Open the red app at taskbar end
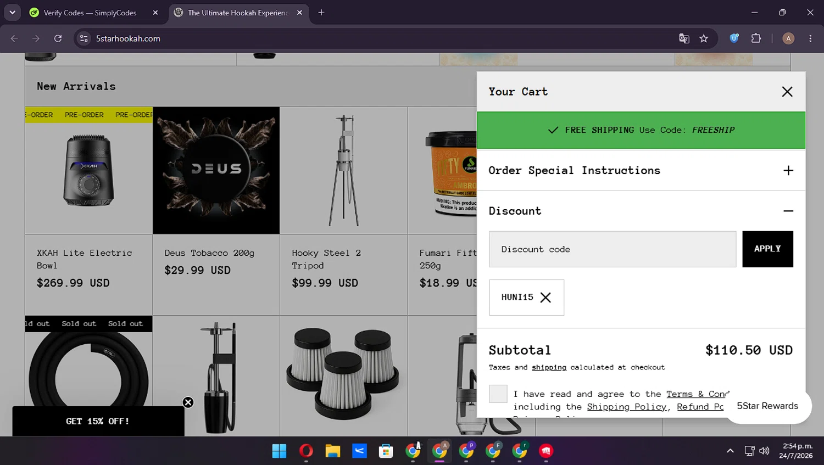Image resolution: width=824 pixels, height=465 pixels. (x=546, y=451)
